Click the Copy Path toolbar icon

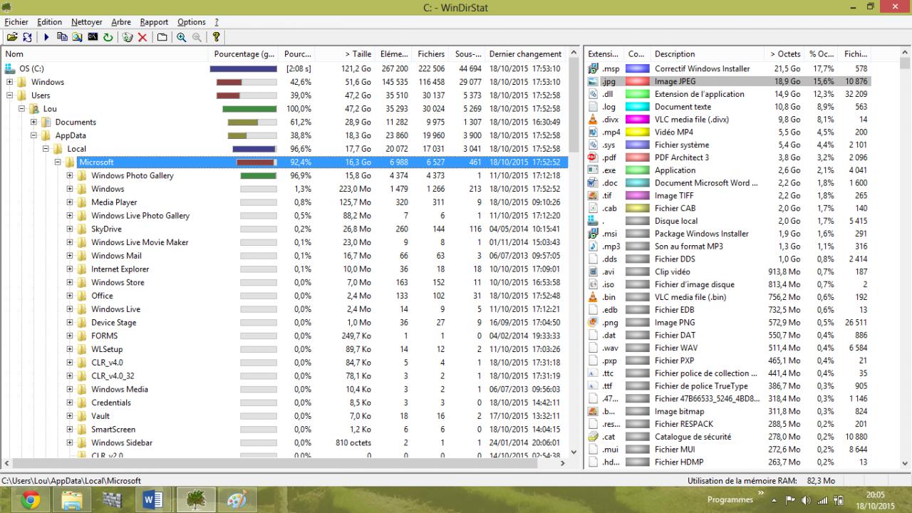coord(62,37)
